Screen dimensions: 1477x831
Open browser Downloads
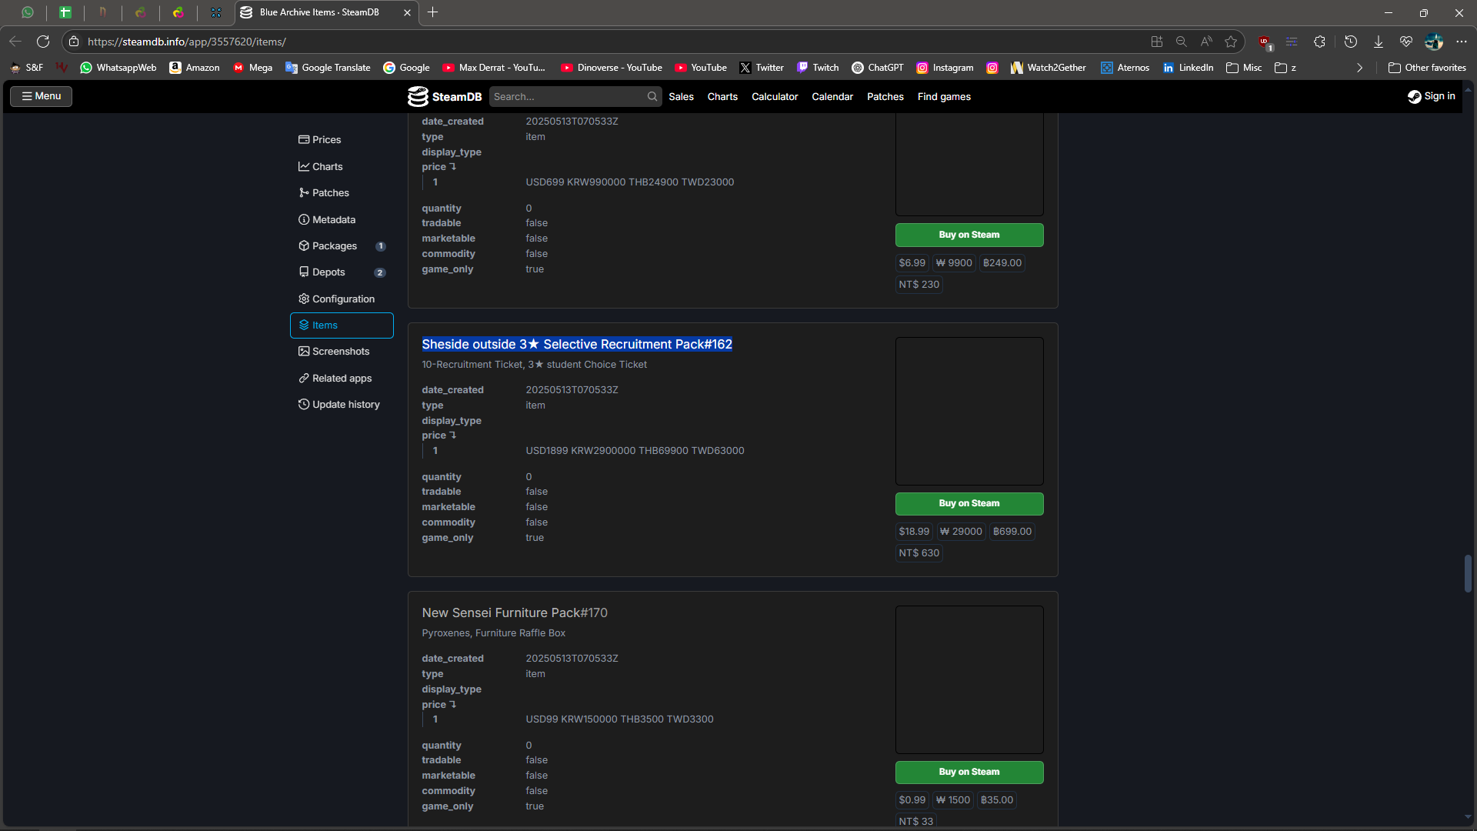pyautogui.click(x=1379, y=42)
